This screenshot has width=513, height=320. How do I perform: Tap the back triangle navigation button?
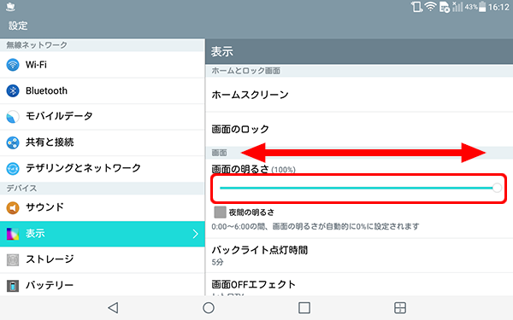[113, 307]
